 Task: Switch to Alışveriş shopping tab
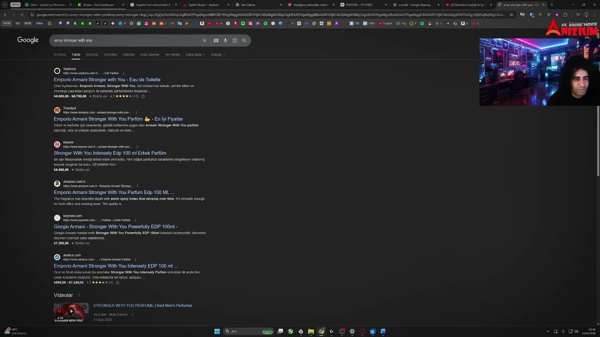92,55
